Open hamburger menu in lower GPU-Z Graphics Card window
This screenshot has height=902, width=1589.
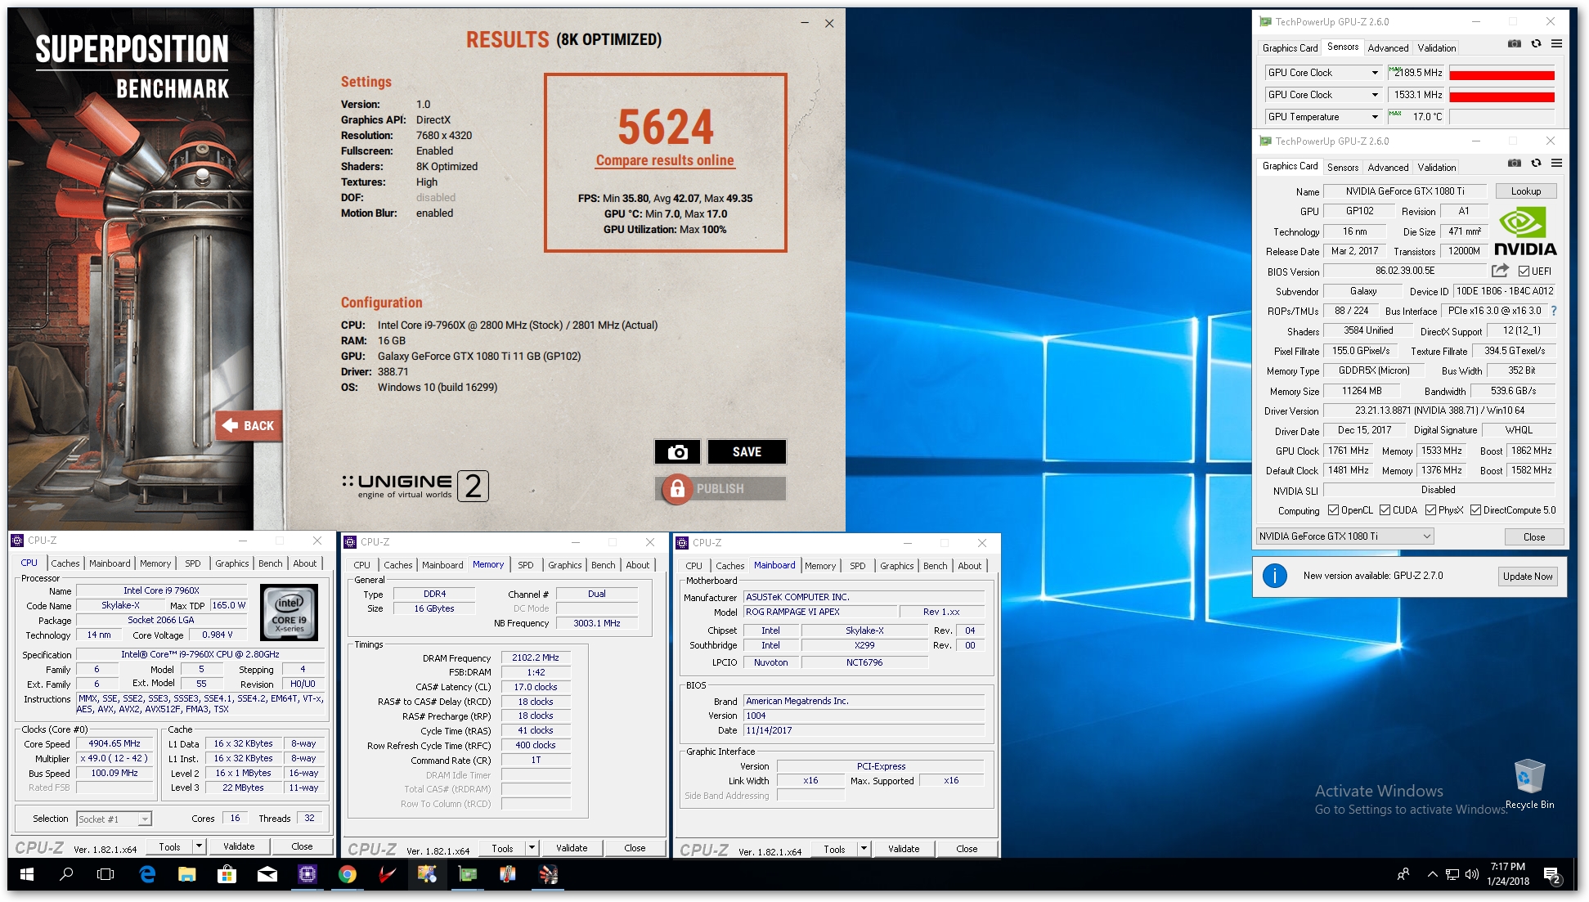(x=1556, y=163)
